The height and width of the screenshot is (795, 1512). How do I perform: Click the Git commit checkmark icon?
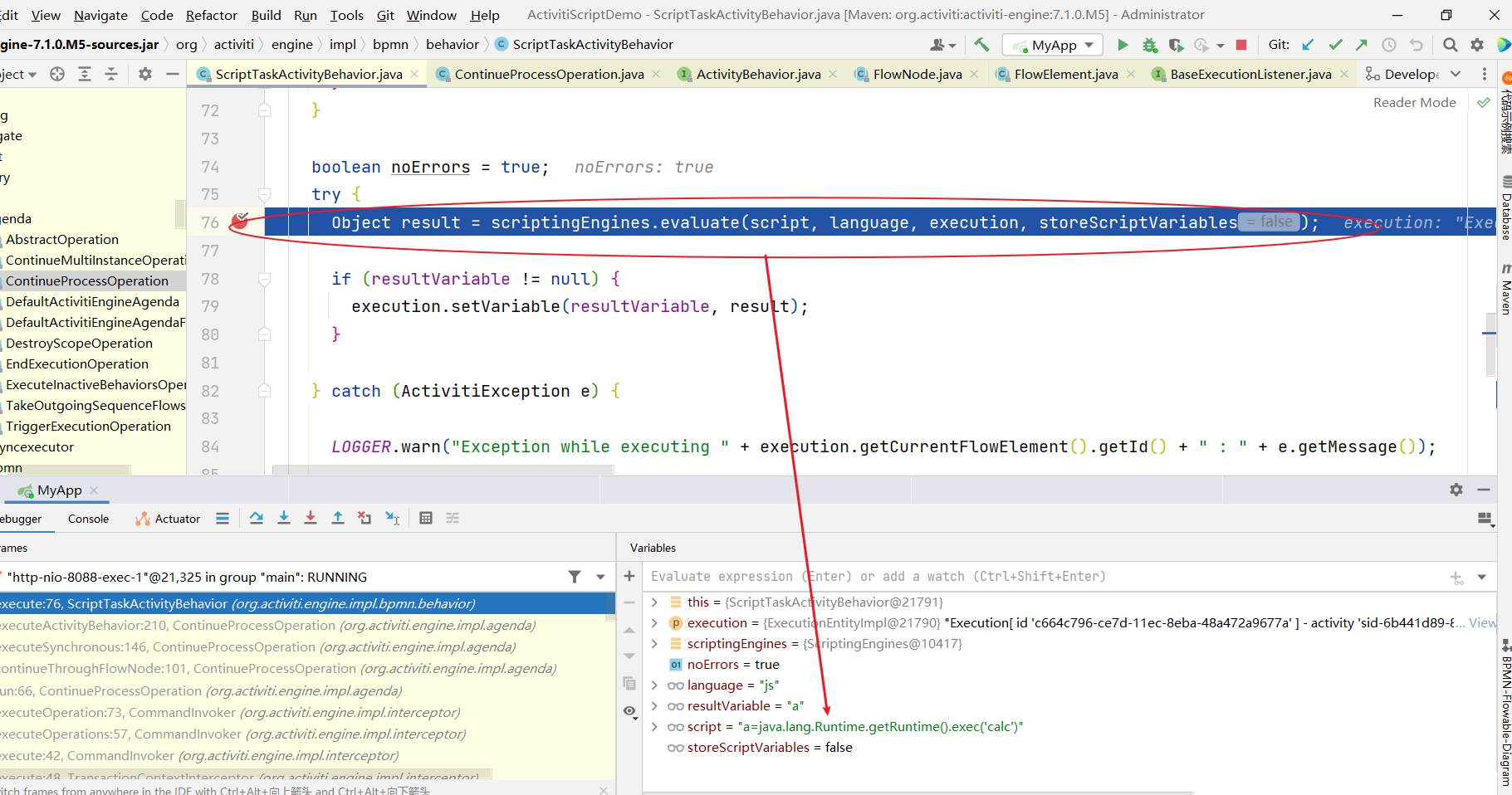[1335, 45]
